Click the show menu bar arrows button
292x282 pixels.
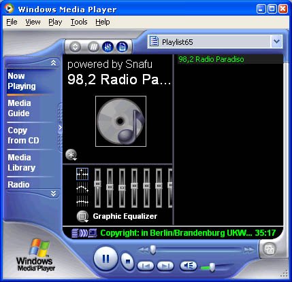pos(75,47)
